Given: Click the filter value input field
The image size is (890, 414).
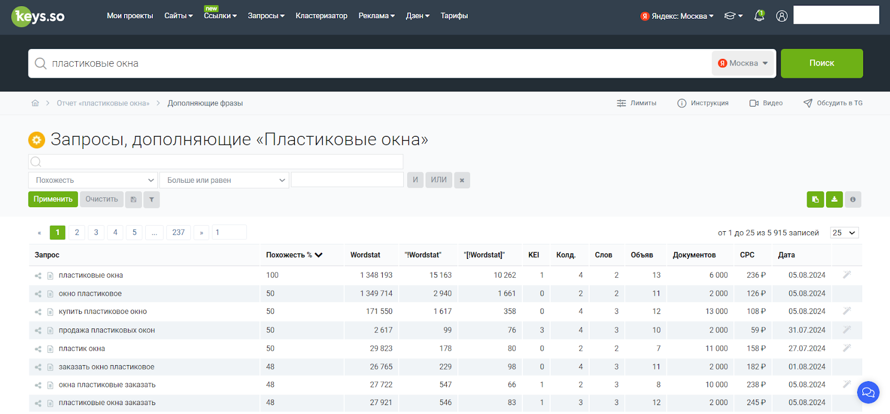Looking at the screenshot, I should (x=348, y=180).
